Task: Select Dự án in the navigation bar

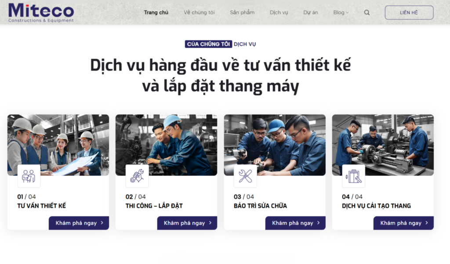Action: click(311, 12)
